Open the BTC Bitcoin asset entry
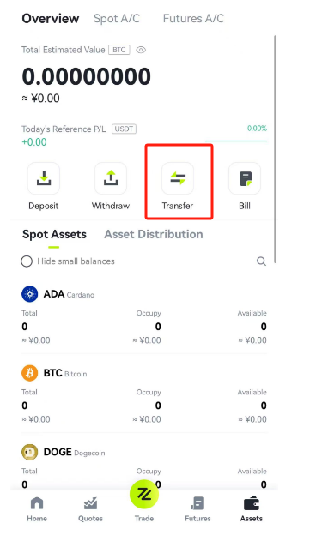 144,394
